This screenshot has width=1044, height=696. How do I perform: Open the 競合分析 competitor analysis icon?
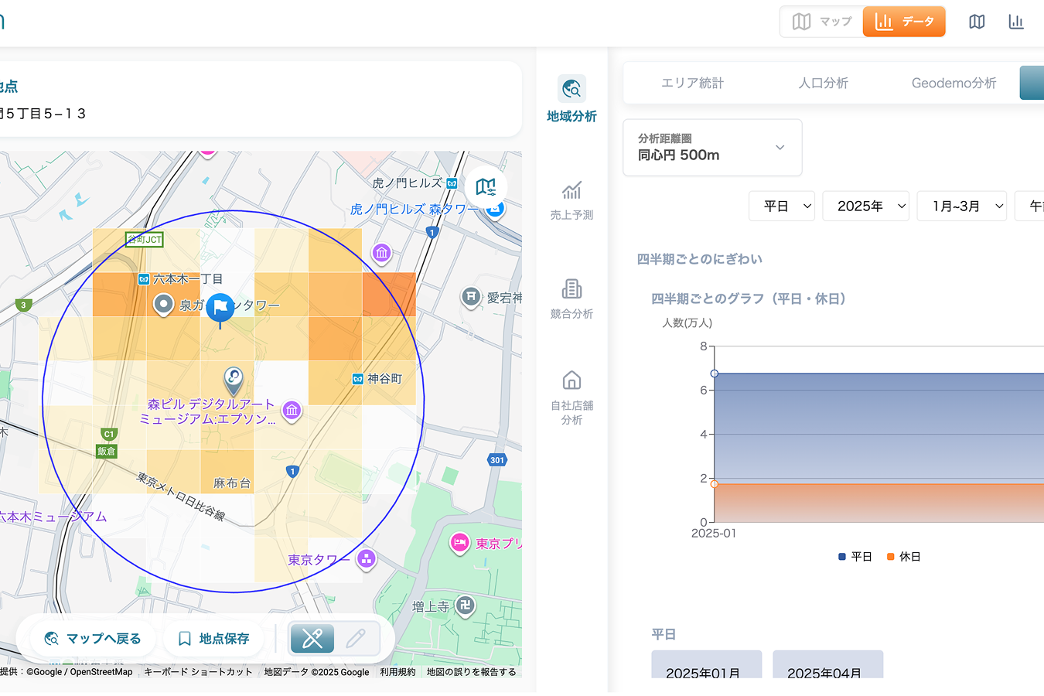pyautogui.click(x=571, y=289)
